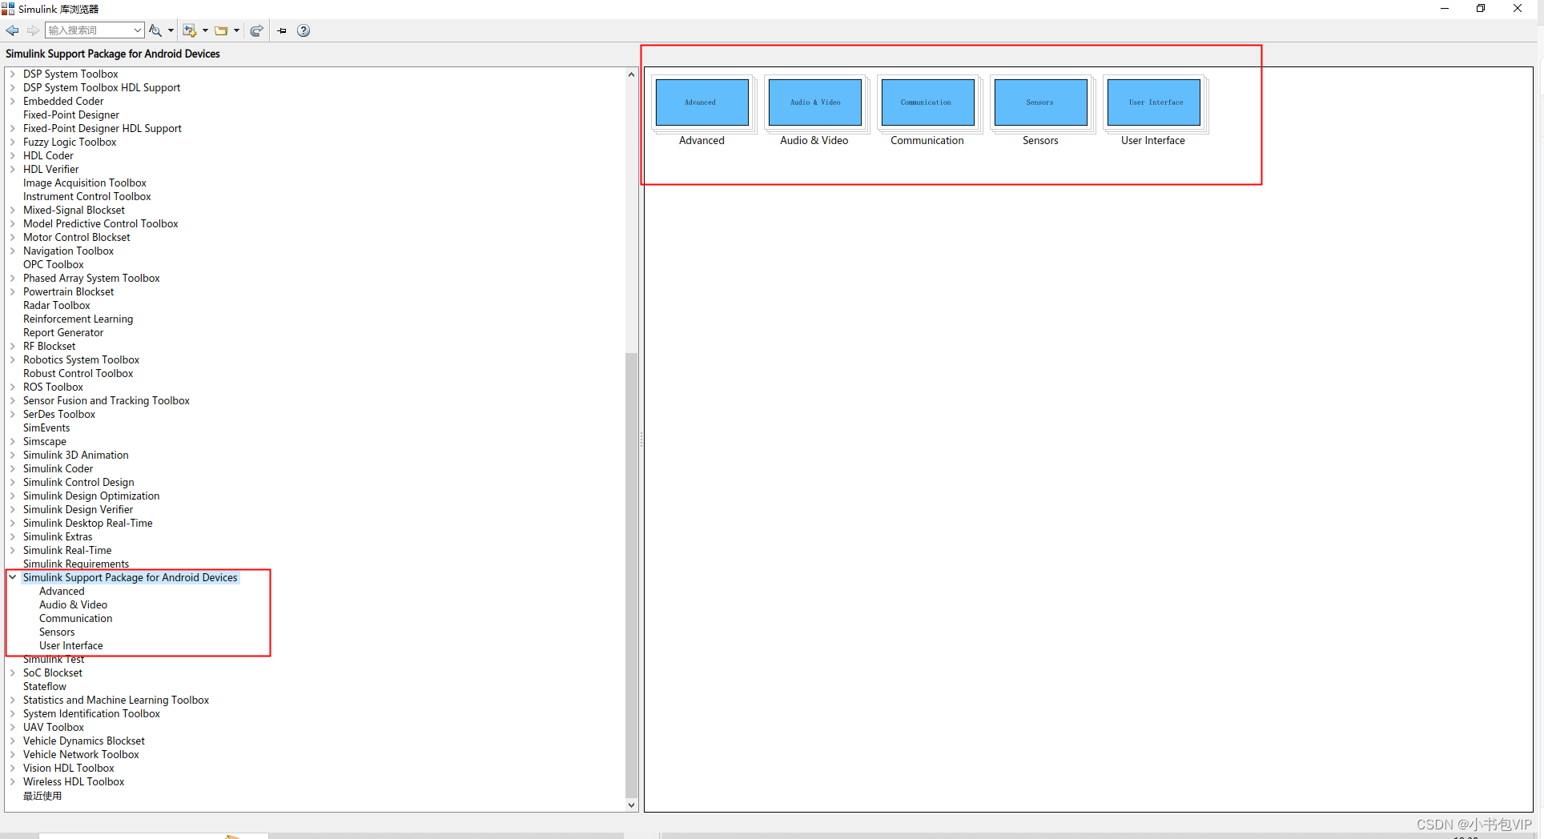Collapse the Simulink Support Package for Android Devices node
This screenshot has width=1544, height=839.
point(12,577)
